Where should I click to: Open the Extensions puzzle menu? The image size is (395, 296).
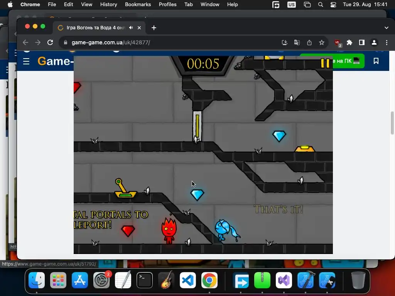[349, 42]
